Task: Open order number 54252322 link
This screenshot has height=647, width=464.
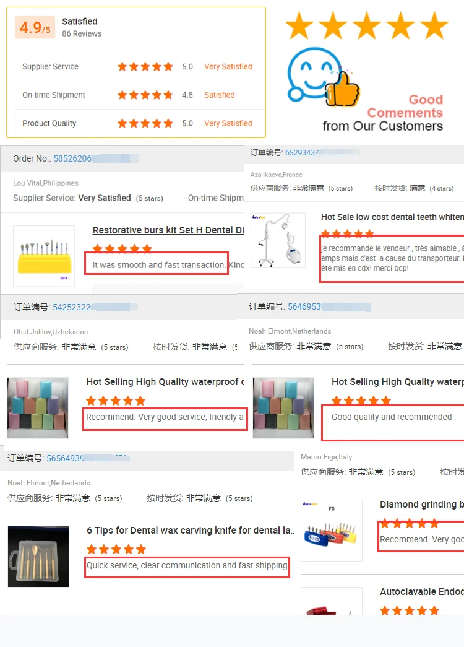Action: [x=72, y=307]
